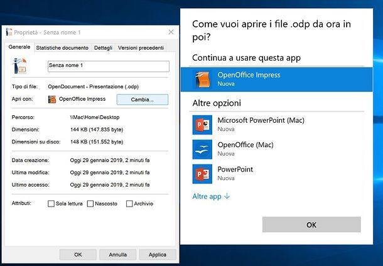Choose the PowerPoint entry

coord(276,174)
